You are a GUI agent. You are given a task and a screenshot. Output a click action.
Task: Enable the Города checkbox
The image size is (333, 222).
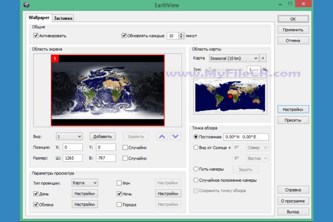[x=119, y=204]
